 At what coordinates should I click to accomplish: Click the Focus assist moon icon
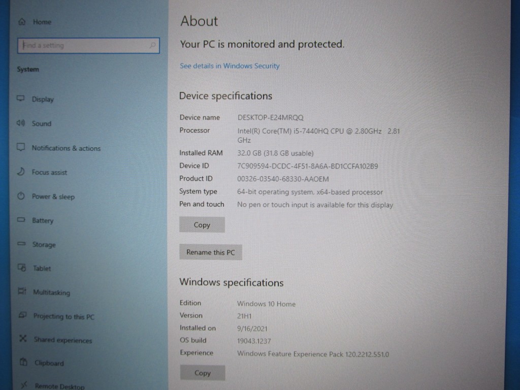point(21,172)
